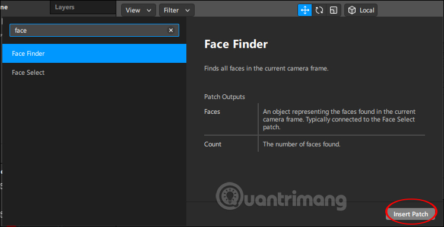Toggle the Local coordinate cube button
444x227 pixels.
(361, 11)
